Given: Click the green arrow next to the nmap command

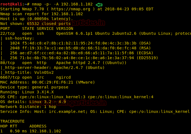Looking at the screenshot, I should point(99,5).
